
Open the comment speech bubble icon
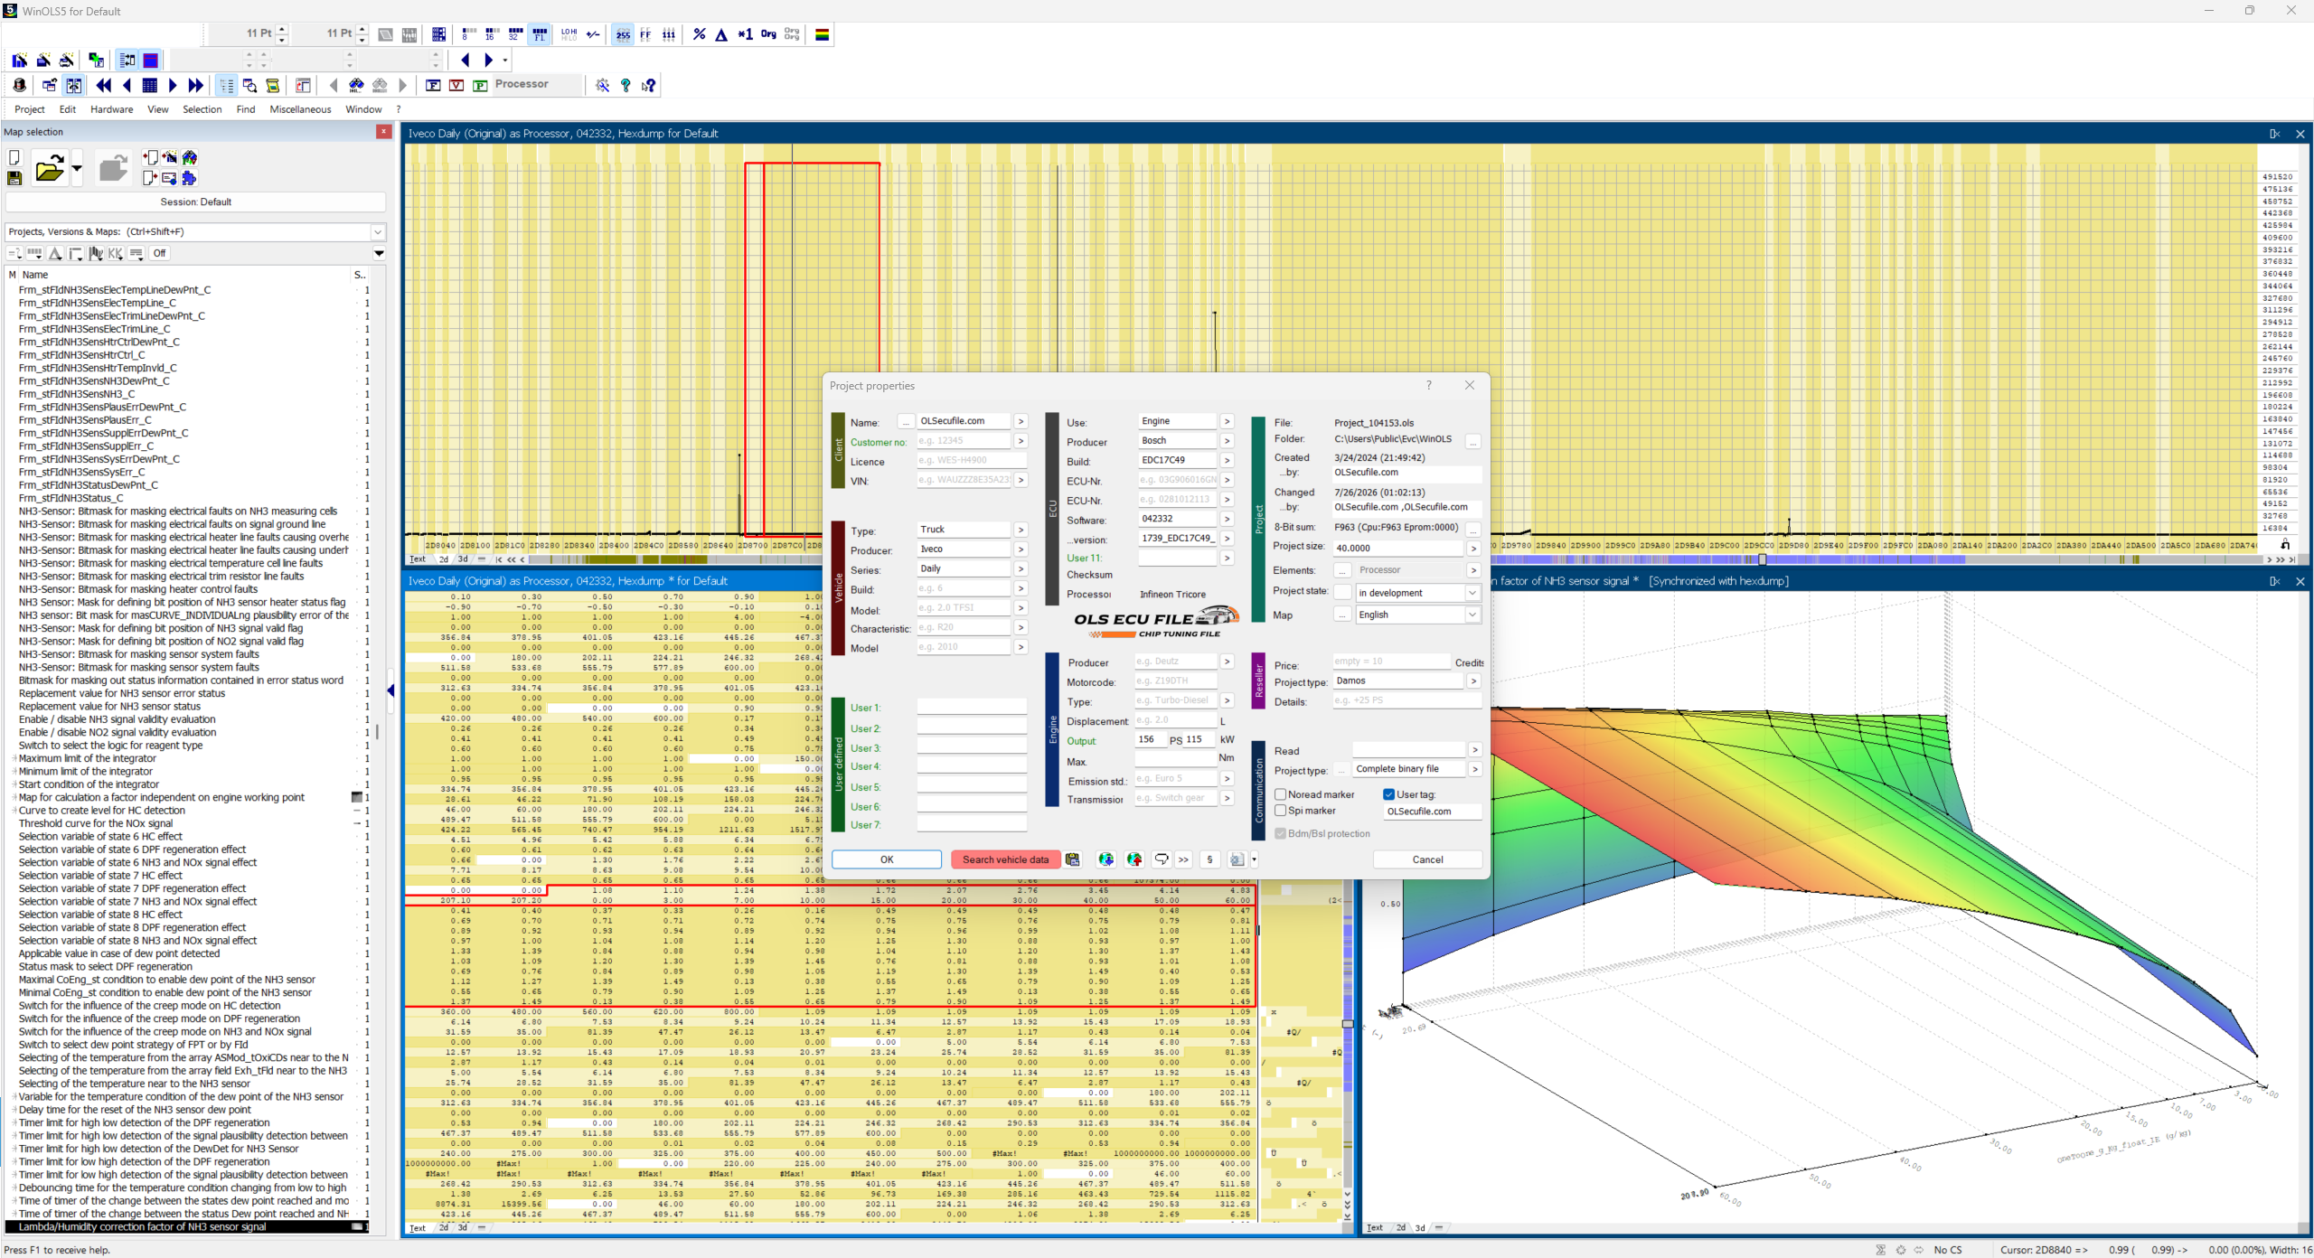(x=1161, y=859)
